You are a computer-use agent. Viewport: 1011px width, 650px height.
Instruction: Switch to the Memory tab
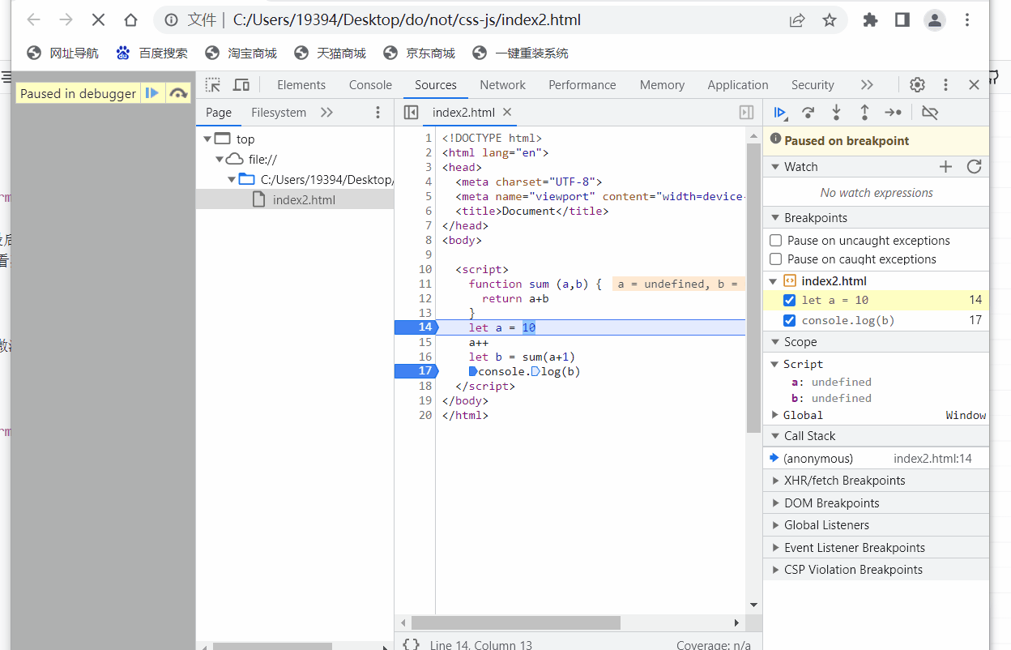tap(662, 85)
